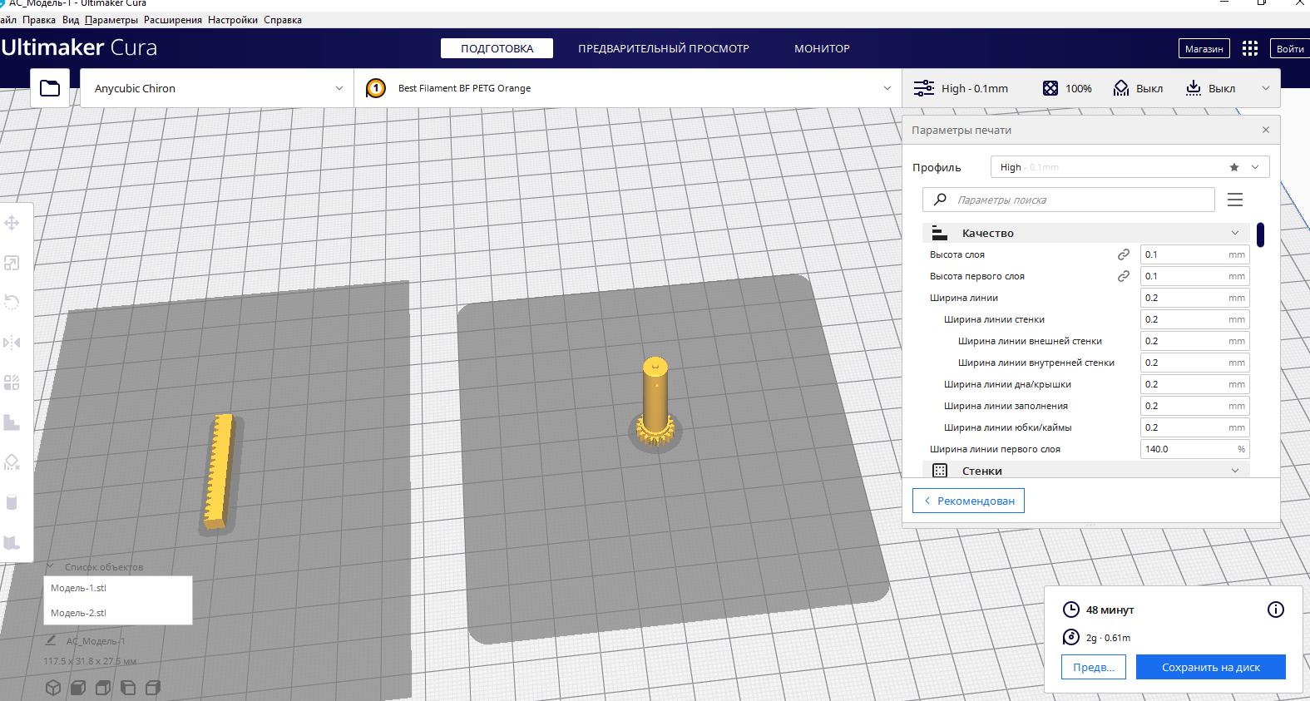The height and width of the screenshot is (701, 1310).
Task: Click the support icon in the settings bar
Action: pos(1121,88)
